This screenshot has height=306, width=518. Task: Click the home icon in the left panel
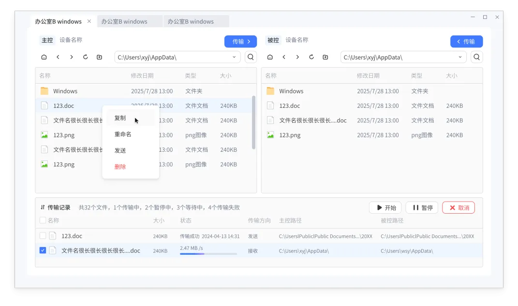(x=44, y=57)
